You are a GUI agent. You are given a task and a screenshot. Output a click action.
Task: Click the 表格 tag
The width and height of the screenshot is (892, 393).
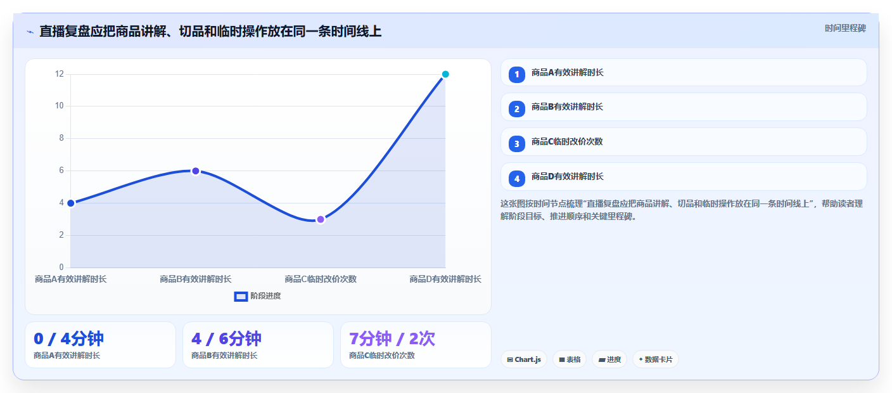[570, 359]
